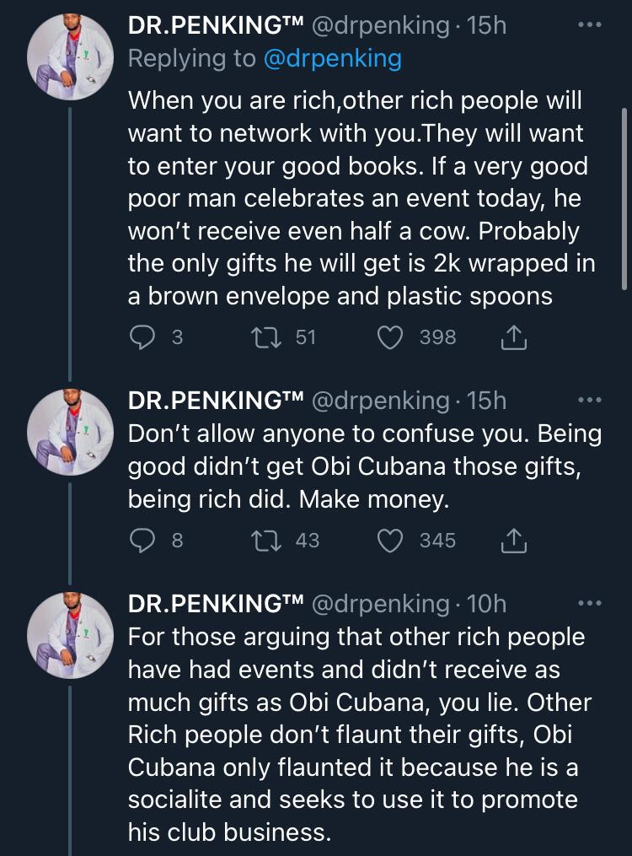
Task: Retweet the tweet with 51 retweets
Action: 266,336
